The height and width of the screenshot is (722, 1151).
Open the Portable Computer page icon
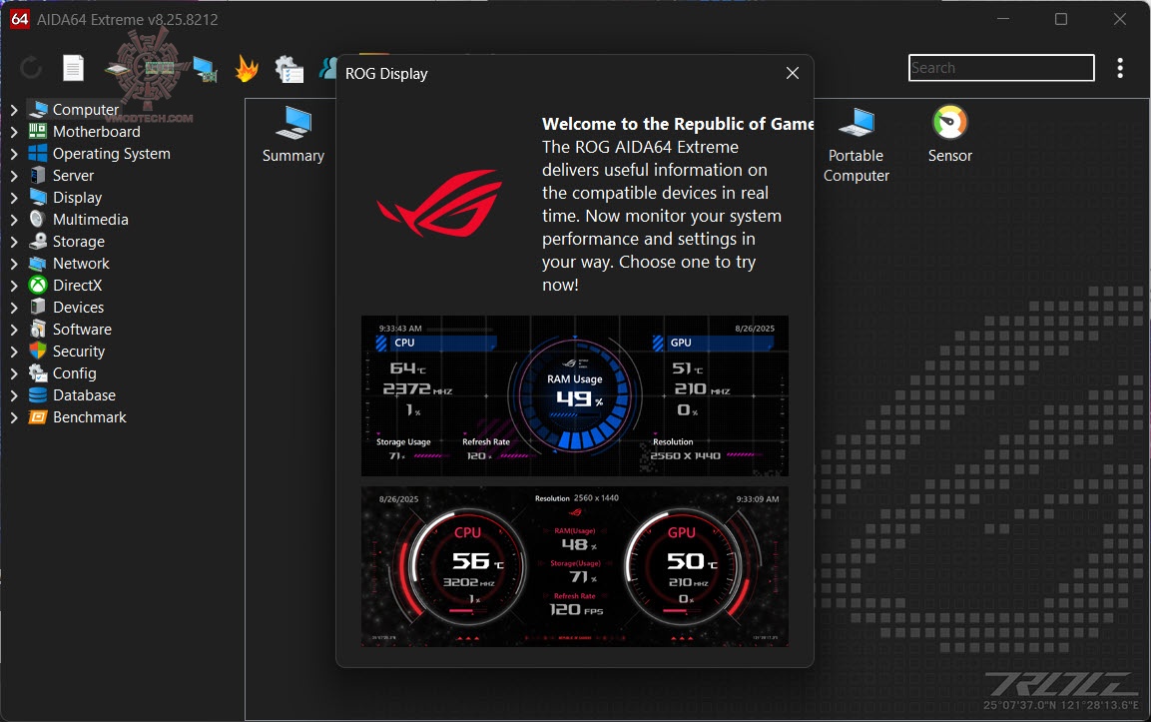[x=856, y=144]
